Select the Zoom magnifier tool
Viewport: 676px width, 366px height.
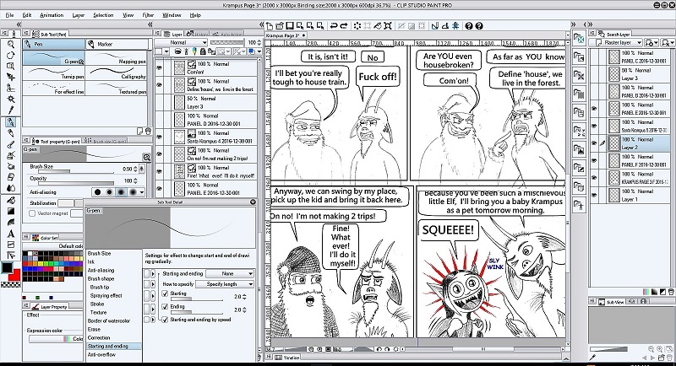pos(11,44)
